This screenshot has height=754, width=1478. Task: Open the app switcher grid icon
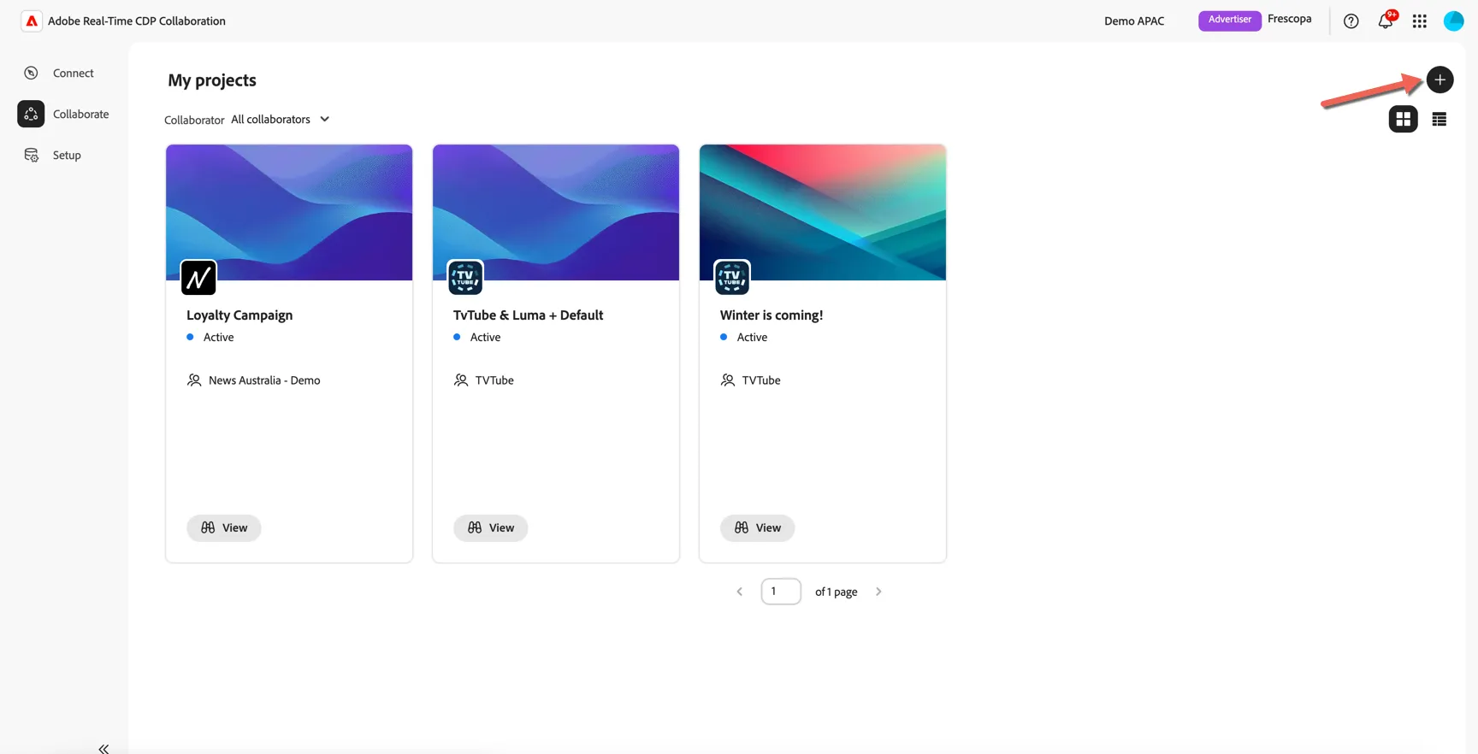1420,21
